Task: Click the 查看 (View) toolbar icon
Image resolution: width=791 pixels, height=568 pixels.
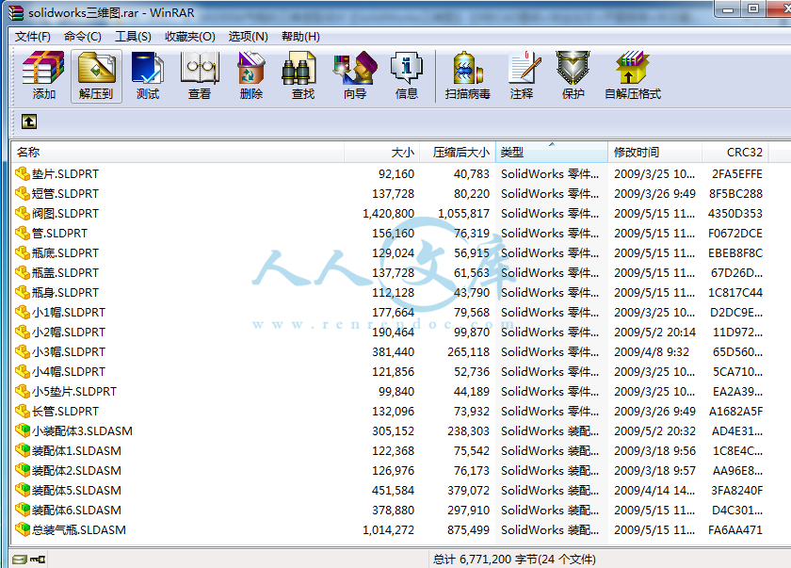Action: [x=200, y=75]
